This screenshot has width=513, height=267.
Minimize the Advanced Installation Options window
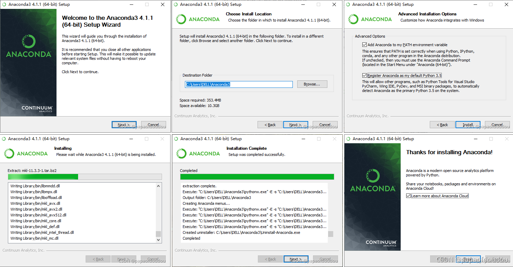tap(475, 4)
